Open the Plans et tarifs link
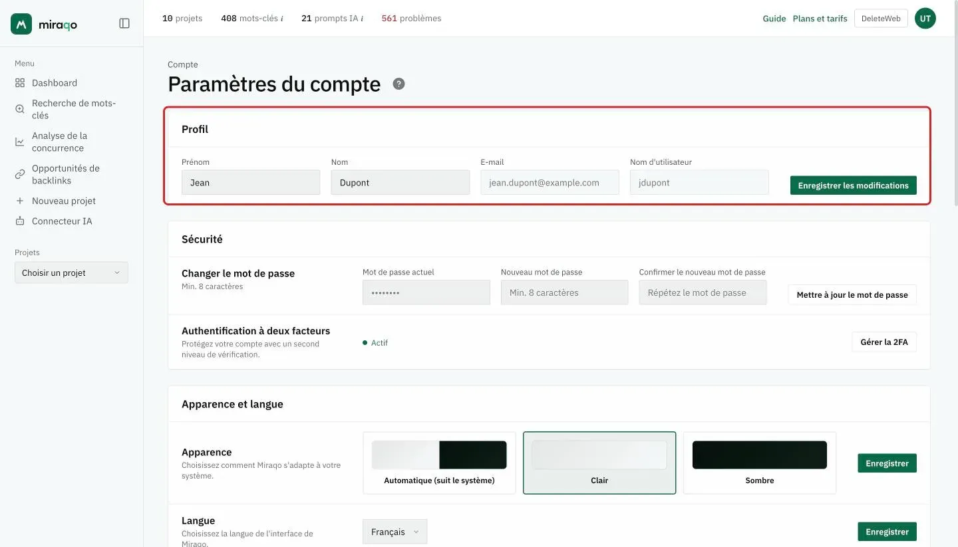This screenshot has width=958, height=547. tap(820, 19)
